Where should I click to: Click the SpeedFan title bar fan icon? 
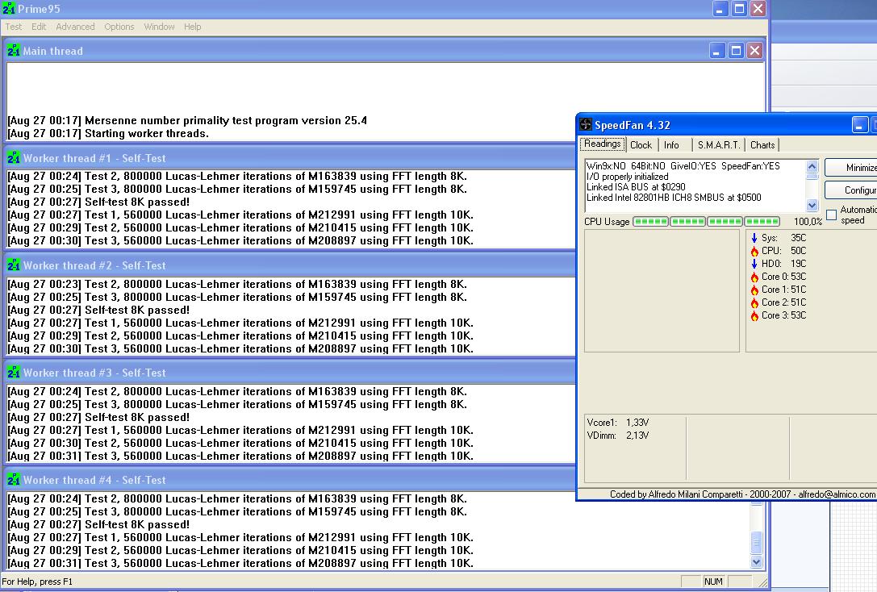pos(586,125)
